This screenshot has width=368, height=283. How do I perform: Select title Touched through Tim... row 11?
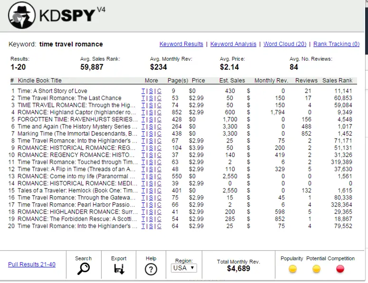point(78,162)
